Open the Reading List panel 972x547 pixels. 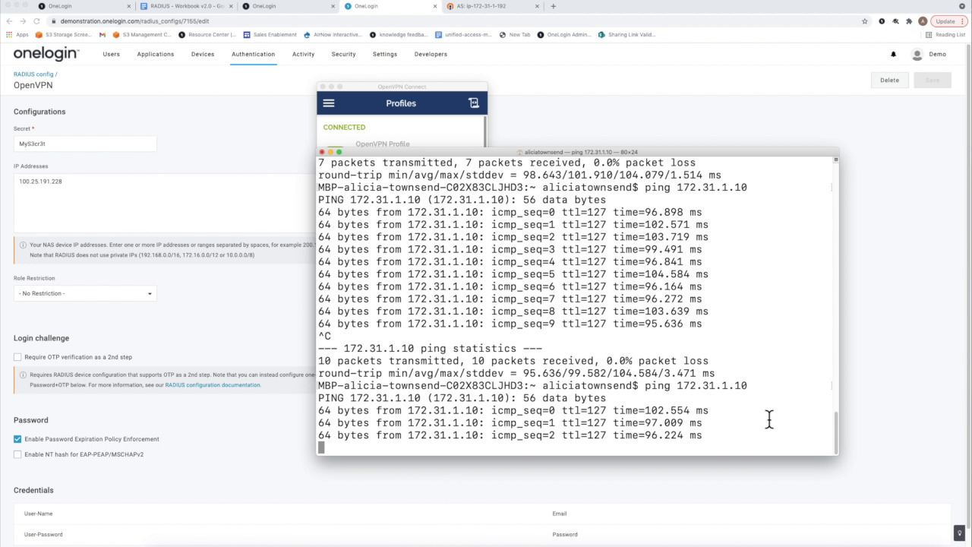coord(945,34)
